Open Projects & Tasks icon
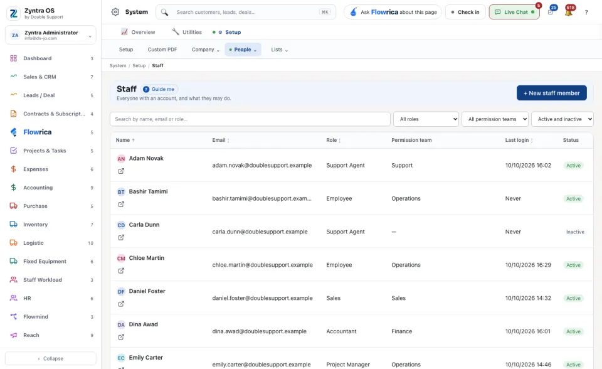Viewport: 602px width, 369px height. point(13,151)
